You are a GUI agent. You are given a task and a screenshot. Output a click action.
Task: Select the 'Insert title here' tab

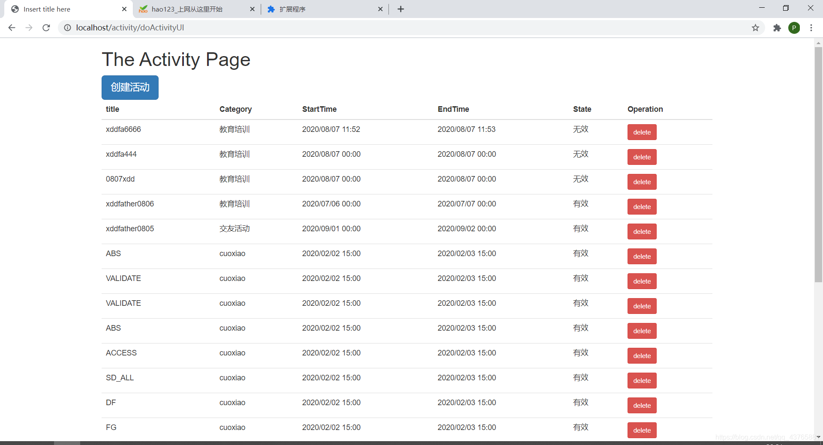click(69, 9)
